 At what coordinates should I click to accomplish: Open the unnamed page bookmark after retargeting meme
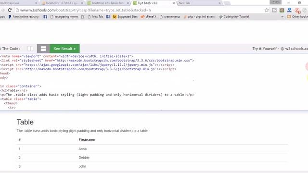[x=82, y=17]
